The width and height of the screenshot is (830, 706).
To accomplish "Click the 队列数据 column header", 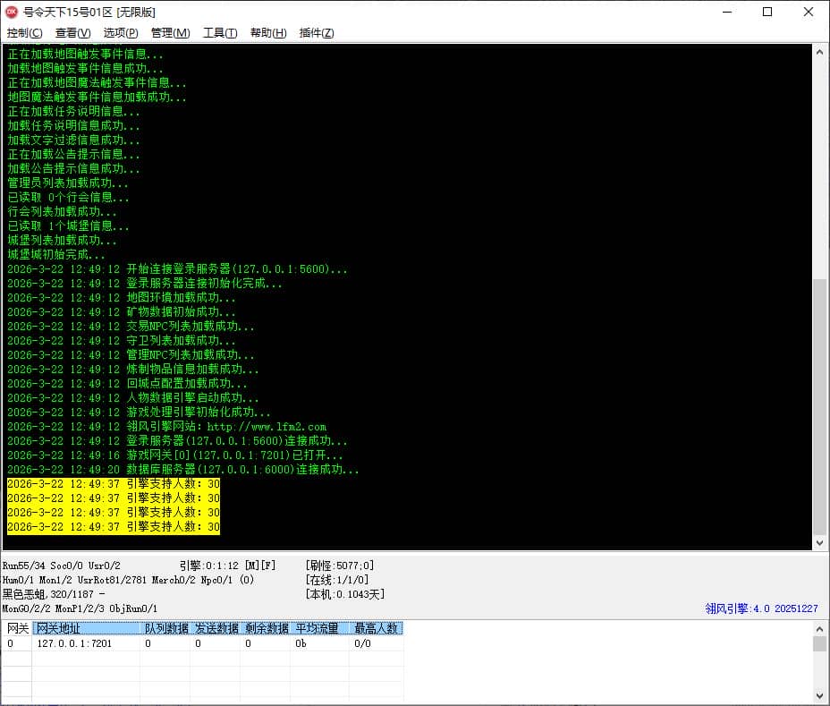I will point(165,628).
